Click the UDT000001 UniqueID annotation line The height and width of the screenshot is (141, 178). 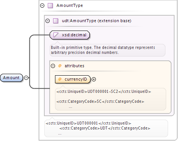88,123
